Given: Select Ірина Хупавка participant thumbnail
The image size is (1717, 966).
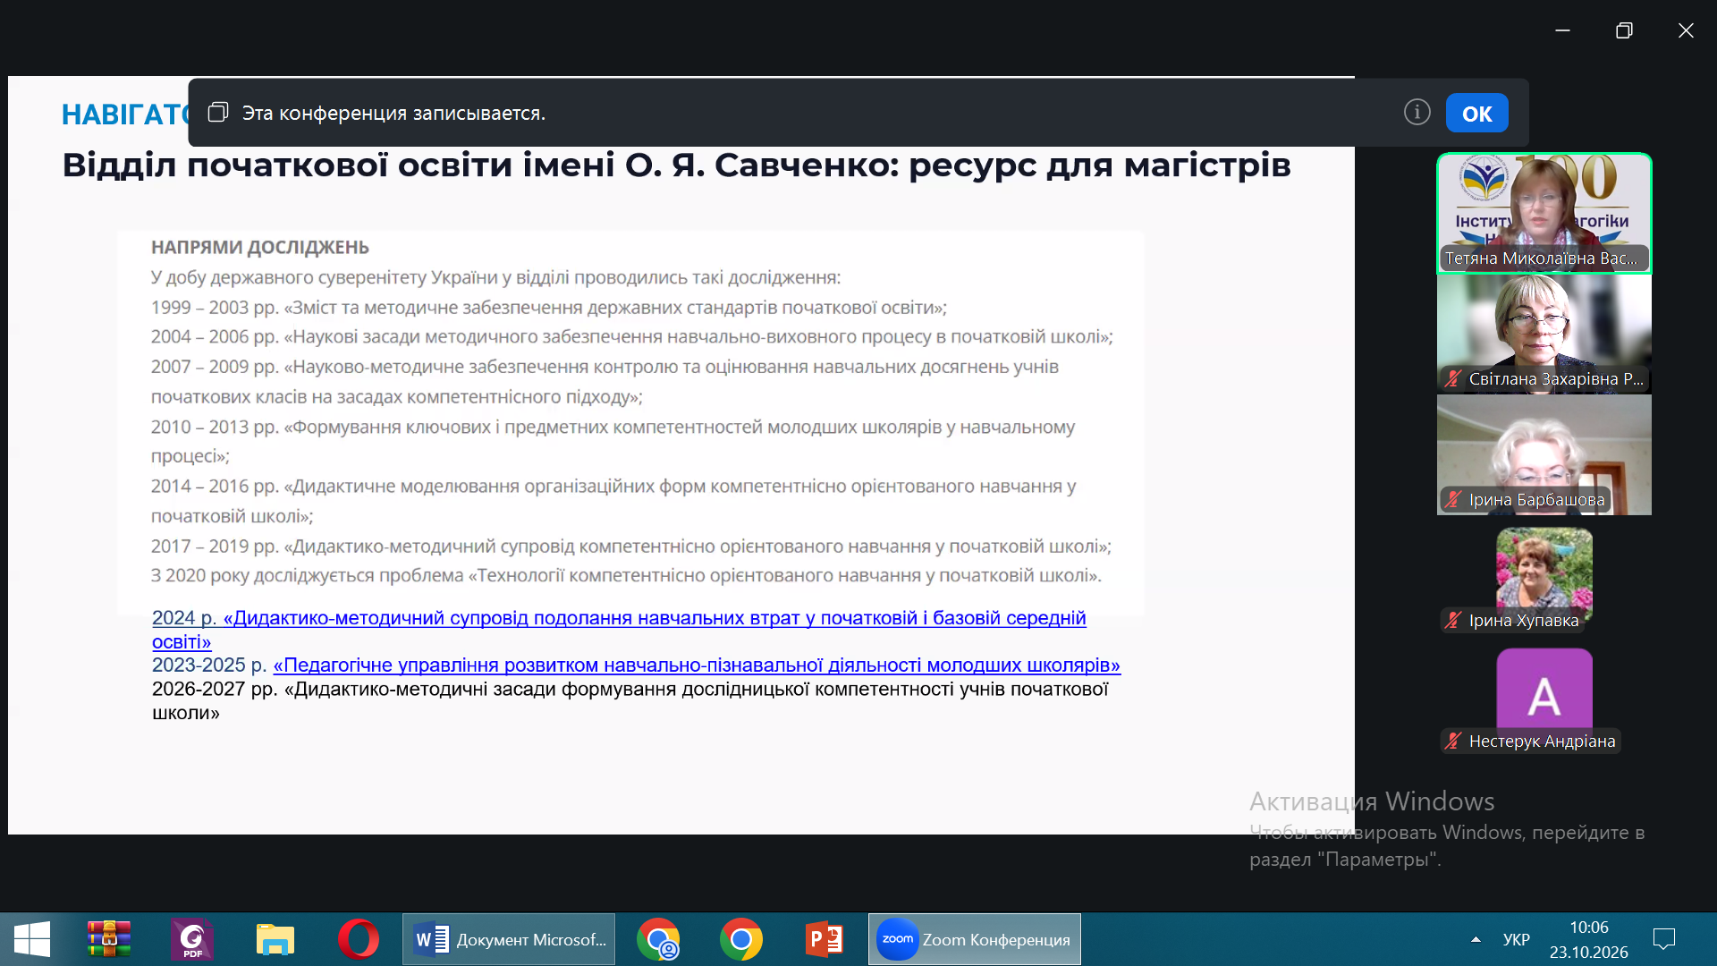Looking at the screenshot, I should click(1544, 577).
